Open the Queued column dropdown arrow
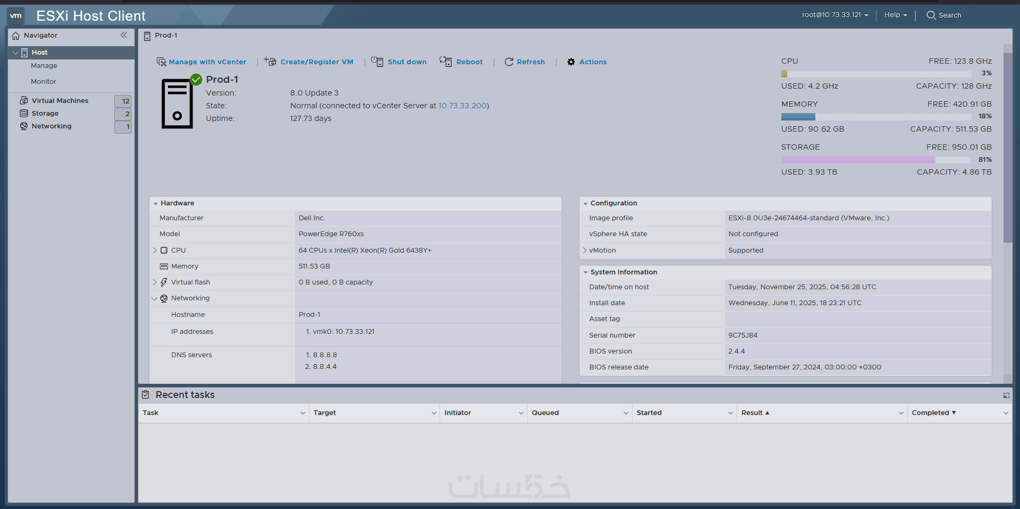This screenshot has height=509, width=1020. (x=626, y=413)
